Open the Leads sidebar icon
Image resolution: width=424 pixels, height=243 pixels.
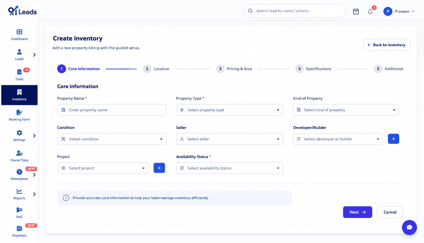coord(19,52)
